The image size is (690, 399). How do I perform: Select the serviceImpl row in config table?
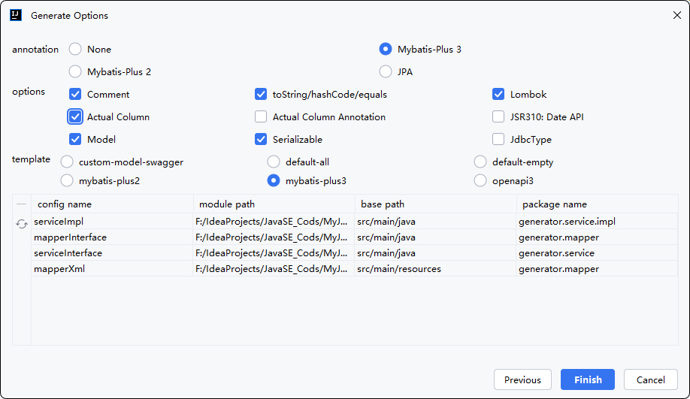point(111,222)
